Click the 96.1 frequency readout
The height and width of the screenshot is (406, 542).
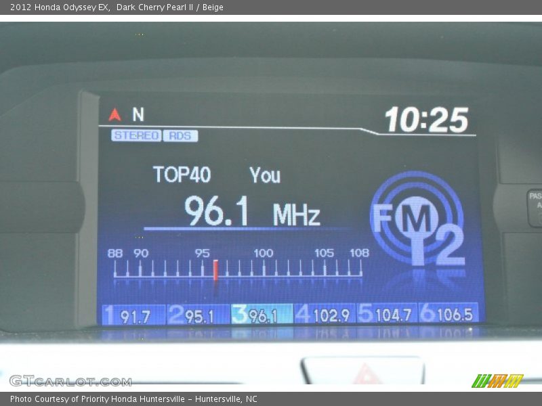pos(217,210)
